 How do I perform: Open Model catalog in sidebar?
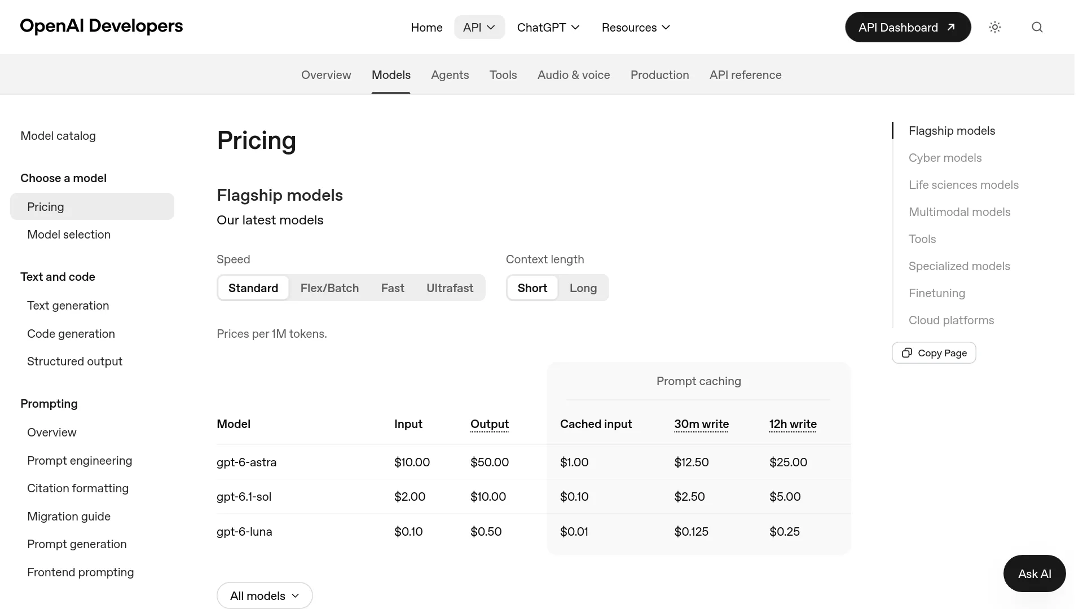pos(58,136)
